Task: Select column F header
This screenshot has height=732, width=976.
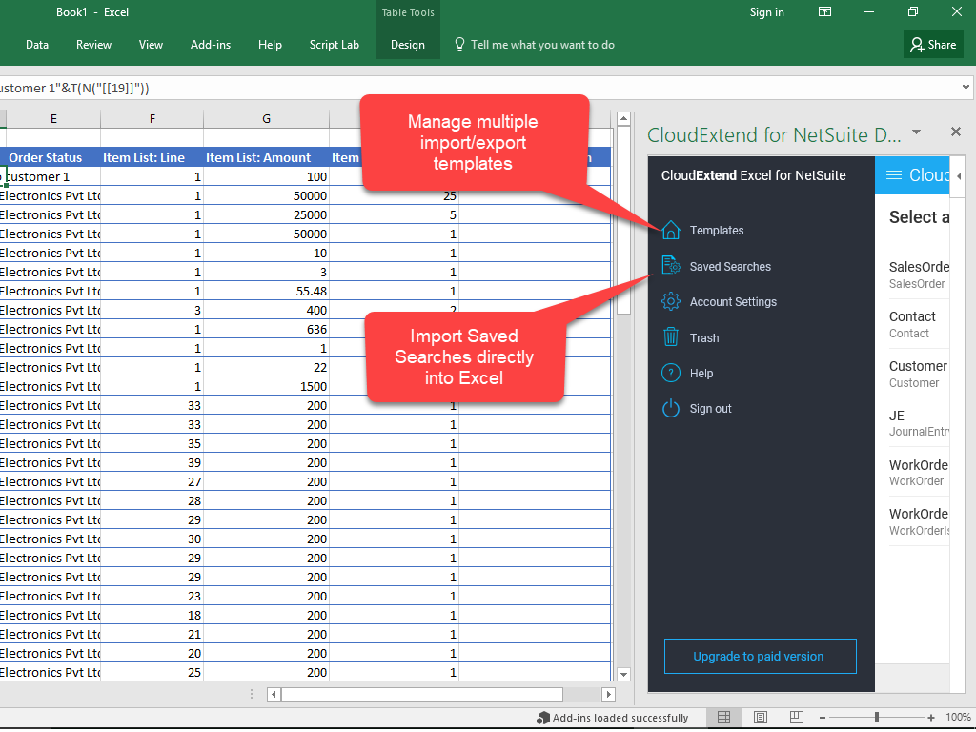Action: pos(152,119)
